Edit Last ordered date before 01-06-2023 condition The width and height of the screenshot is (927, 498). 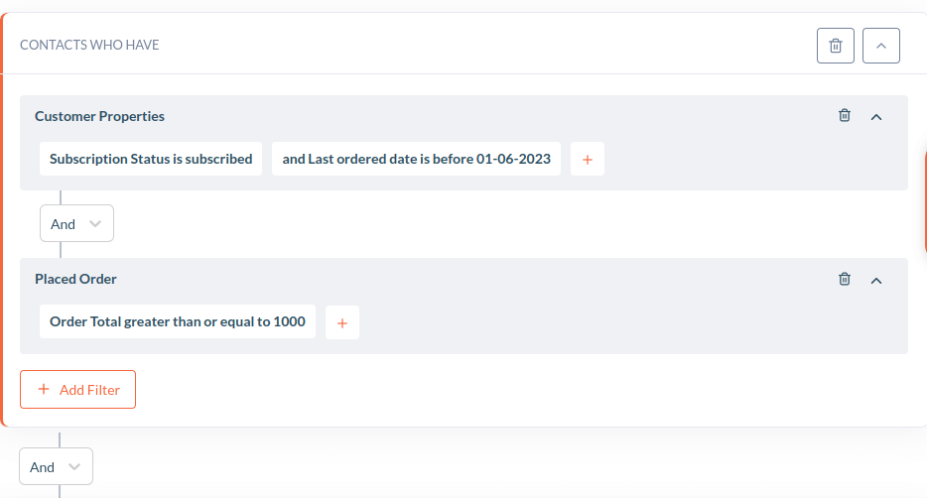tap(416, 159)
